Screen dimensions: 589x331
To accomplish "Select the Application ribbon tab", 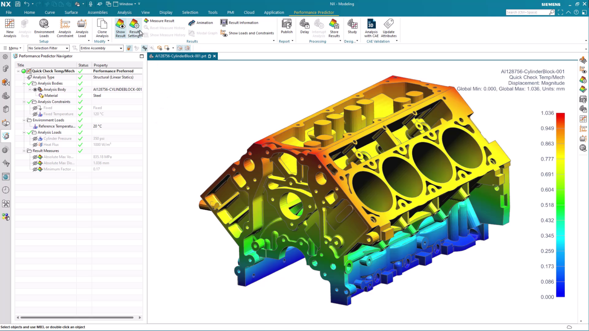I will click(274, 12).
